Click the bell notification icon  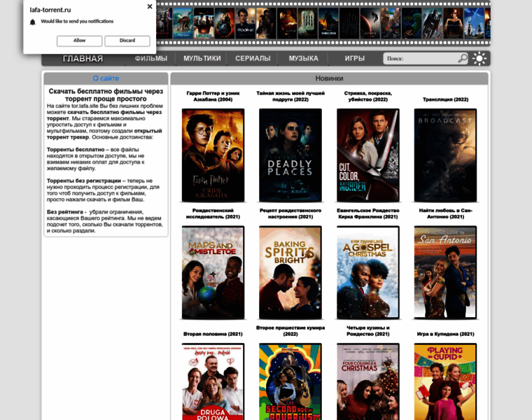(x=33, y=22)
